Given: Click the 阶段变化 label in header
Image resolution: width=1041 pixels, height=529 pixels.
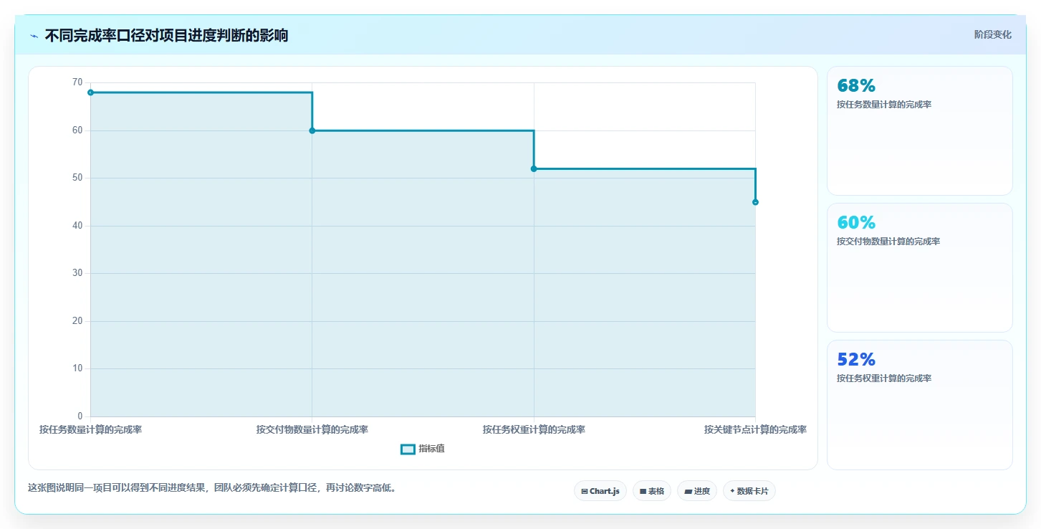Looking at the screenshot, I should coord(992,34).
